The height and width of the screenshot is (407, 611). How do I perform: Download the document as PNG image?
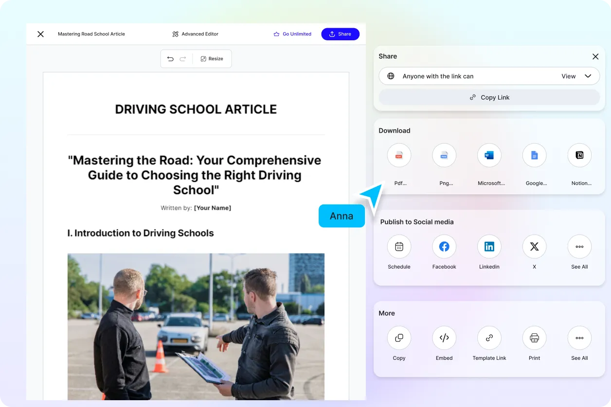(x=444, y=155)
